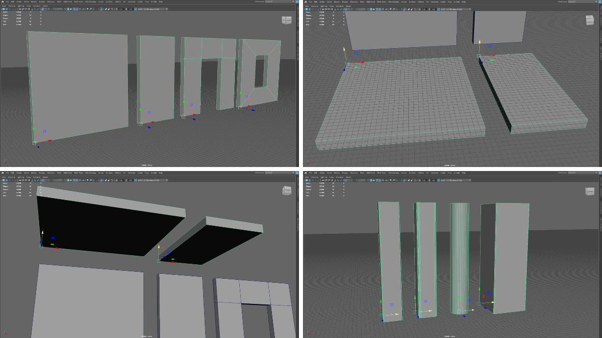Click the view cube in ceiling slabs window
This screenshot has height=338, width=602.
(x=286, y=191)
